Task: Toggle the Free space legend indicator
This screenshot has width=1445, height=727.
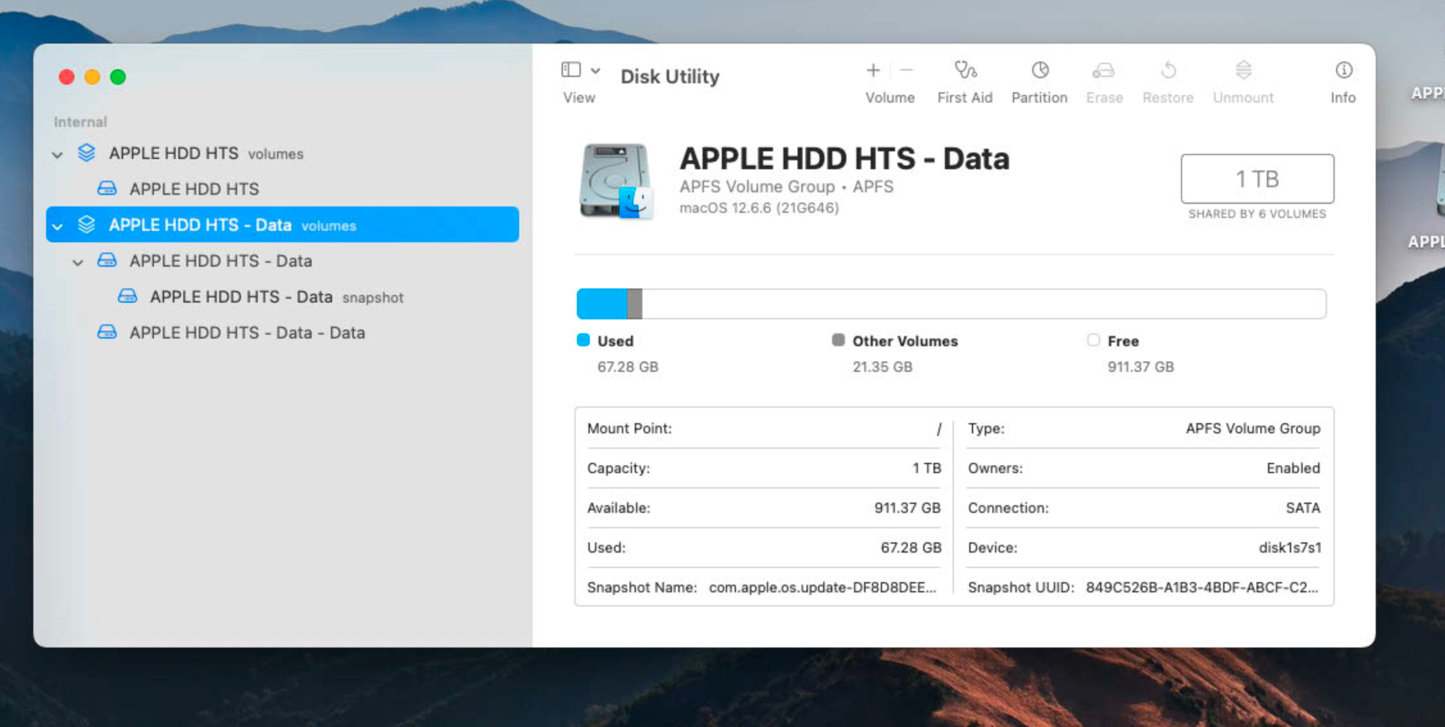Action: (x=1093, y=340)
